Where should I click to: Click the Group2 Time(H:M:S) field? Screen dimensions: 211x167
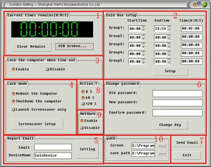[x=192, y=37]
